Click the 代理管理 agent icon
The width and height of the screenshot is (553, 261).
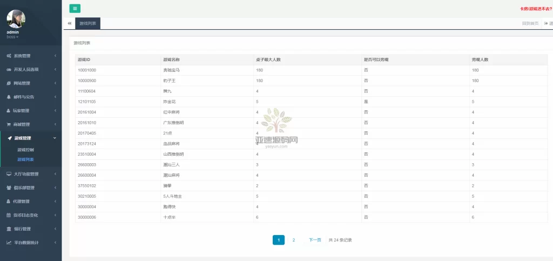click(9, 202)
